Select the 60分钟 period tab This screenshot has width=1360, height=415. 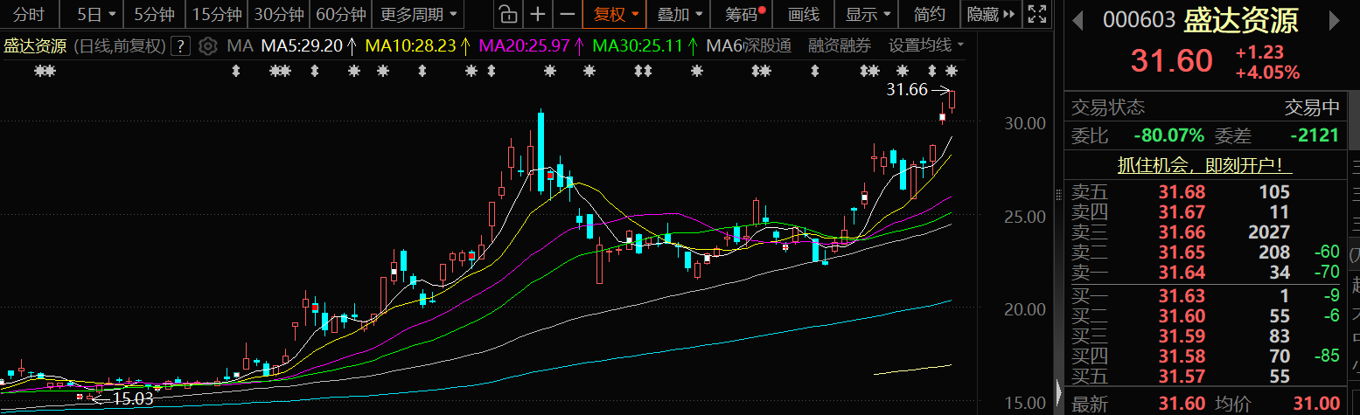point(340,14)
